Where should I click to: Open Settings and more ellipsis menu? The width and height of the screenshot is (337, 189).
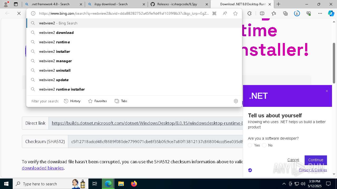coord(320,13)
